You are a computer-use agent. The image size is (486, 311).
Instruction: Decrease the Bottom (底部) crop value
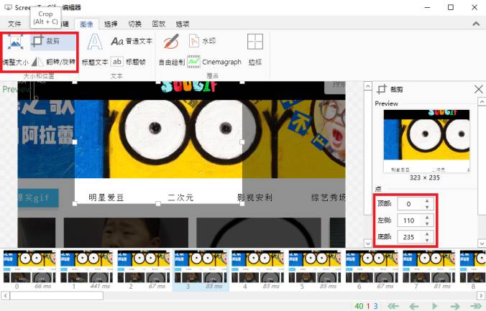pos(427,241)
